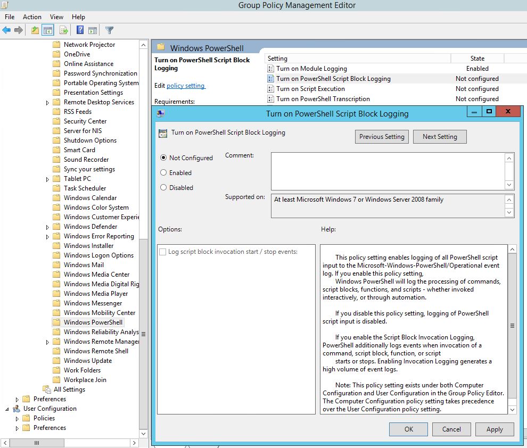Click inside the Comment text box

pos(388,171)
